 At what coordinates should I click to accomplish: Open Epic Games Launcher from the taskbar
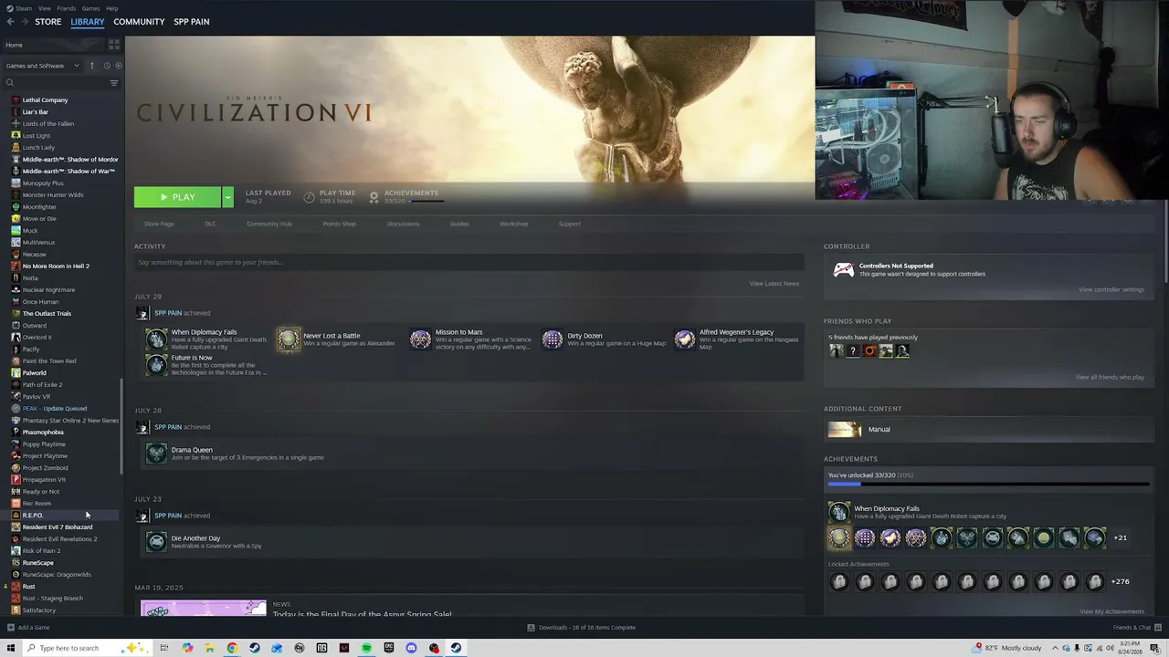tap(389, 648)
